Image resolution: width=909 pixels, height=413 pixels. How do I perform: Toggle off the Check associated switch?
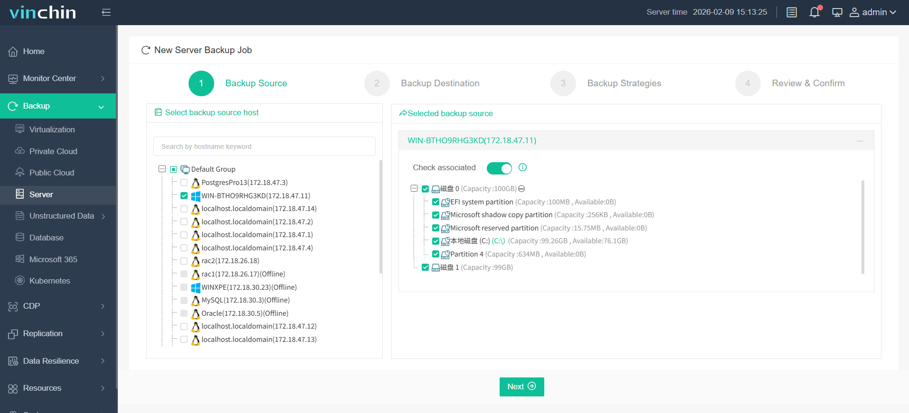pyautogui.click(x=499, y=168)
